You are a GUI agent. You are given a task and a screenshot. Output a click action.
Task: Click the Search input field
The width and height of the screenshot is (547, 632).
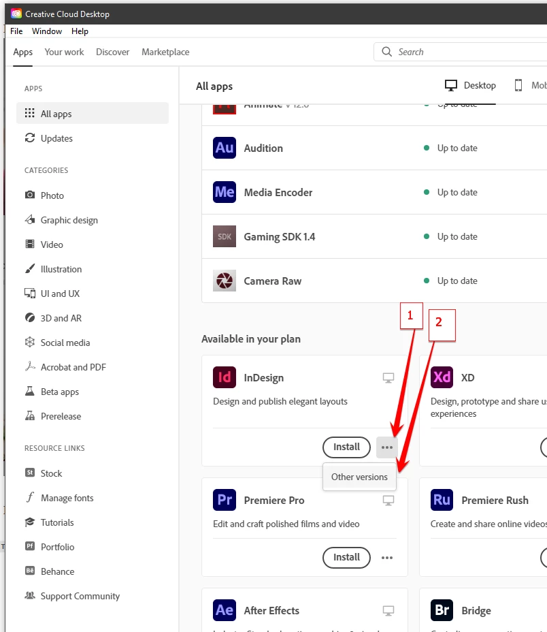(461, 52)
